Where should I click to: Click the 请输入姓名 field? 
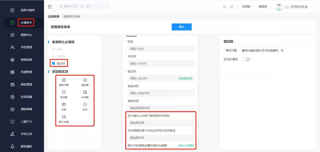point(161,49)
